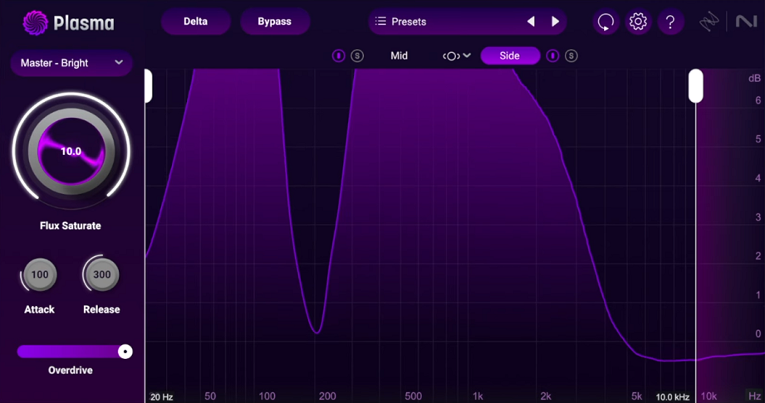Click the Overdrive label

coord(71,371)
